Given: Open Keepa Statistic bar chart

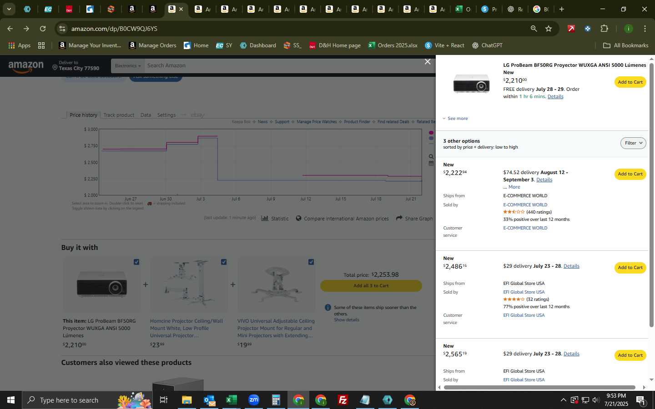Looking at the screenshot, I should [275, 219].
